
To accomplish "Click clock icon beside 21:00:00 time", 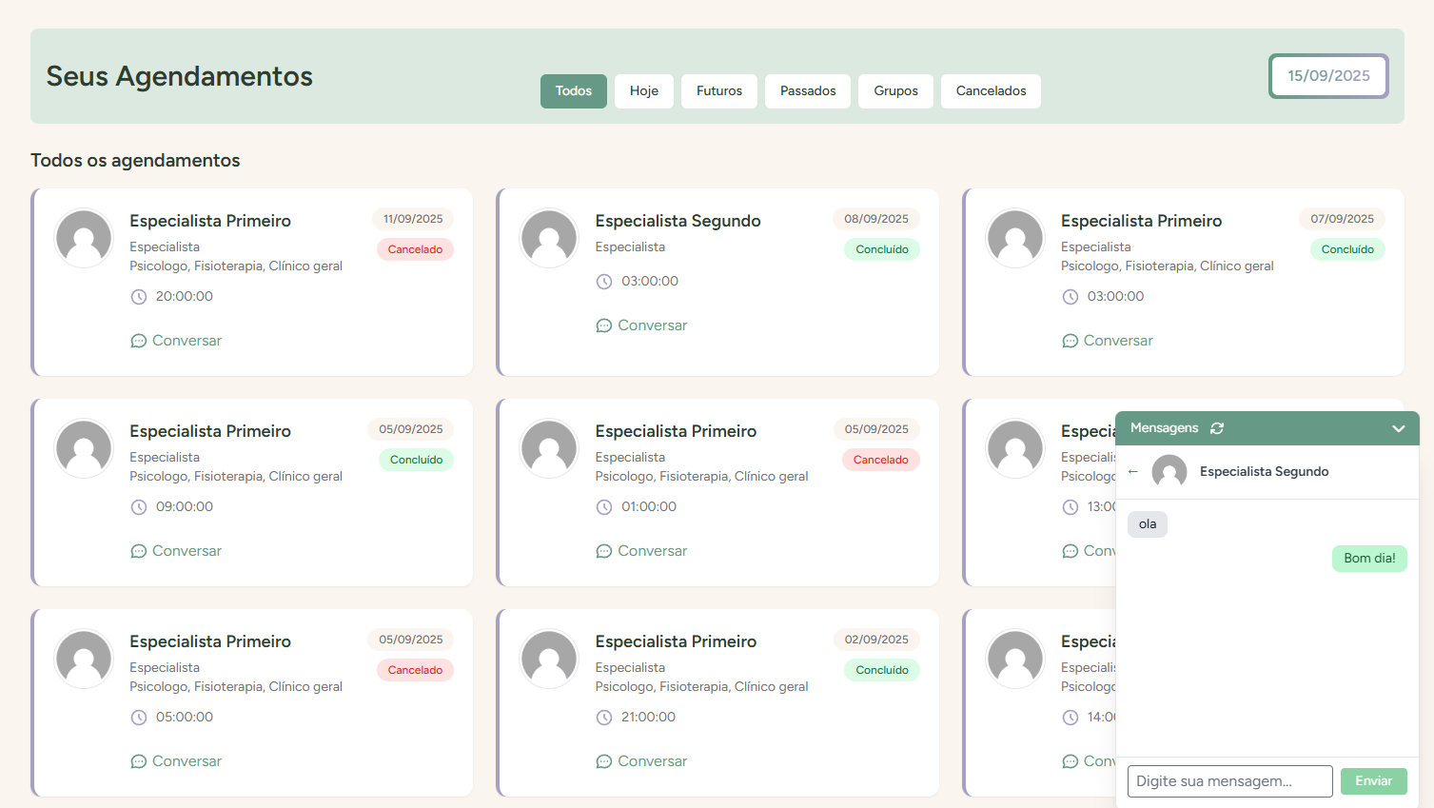I will point(604,718).
